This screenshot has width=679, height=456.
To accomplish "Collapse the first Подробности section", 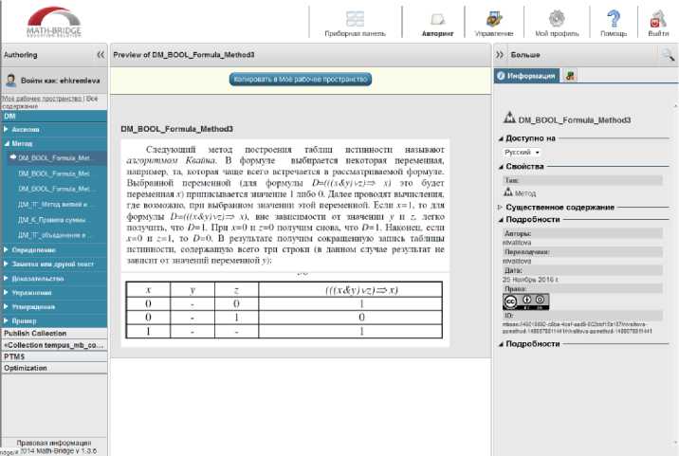I will tap(501, 220).
